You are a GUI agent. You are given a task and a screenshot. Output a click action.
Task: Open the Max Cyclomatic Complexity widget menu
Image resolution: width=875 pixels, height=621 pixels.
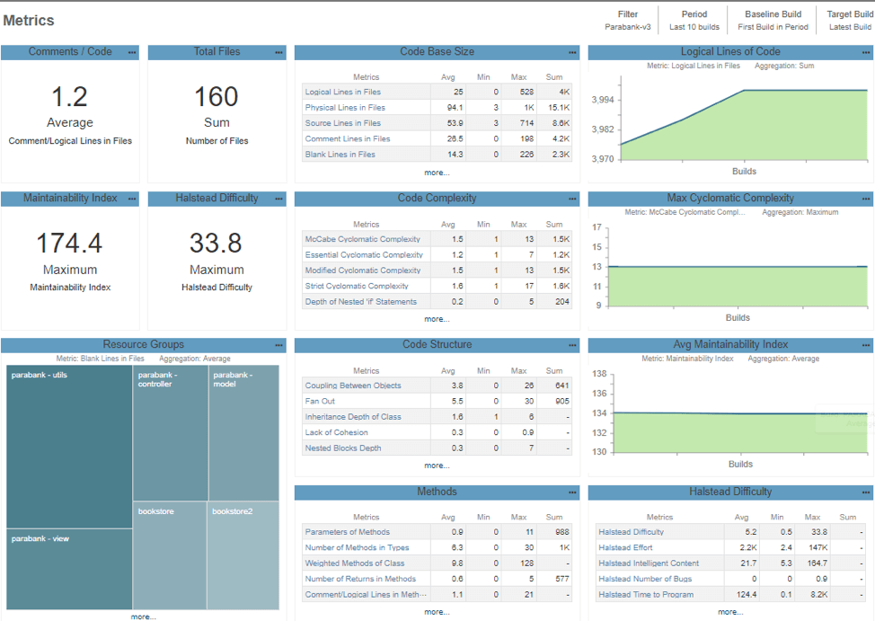tap(866, 200)
